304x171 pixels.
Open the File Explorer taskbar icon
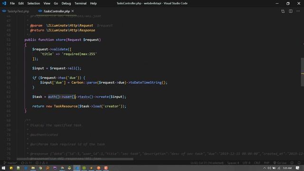pos(33,168)
